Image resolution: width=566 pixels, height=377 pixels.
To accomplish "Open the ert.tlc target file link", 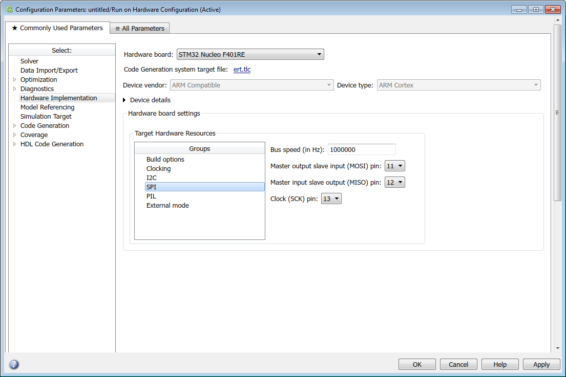I will click(242, 70).
